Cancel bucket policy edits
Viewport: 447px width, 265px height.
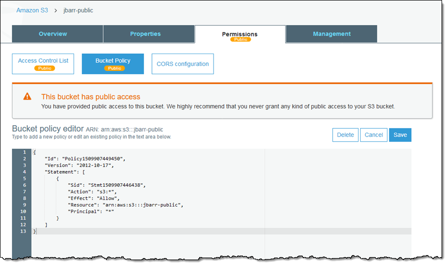(x=373, y=135)
